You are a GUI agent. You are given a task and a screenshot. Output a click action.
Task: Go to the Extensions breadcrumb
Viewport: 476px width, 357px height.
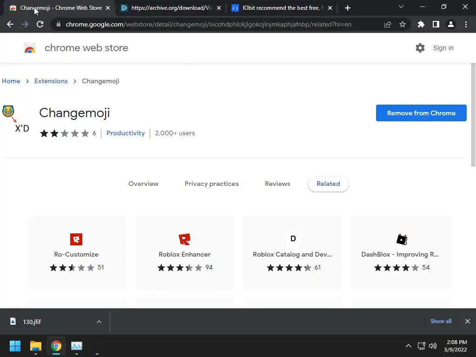coord(51,81)
